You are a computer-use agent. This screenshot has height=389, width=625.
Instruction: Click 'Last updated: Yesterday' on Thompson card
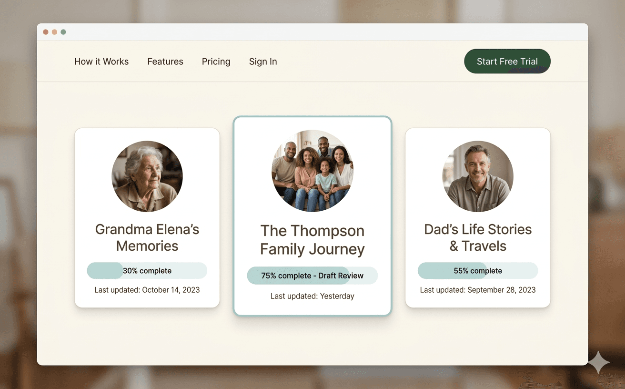[x=312, y=296]
